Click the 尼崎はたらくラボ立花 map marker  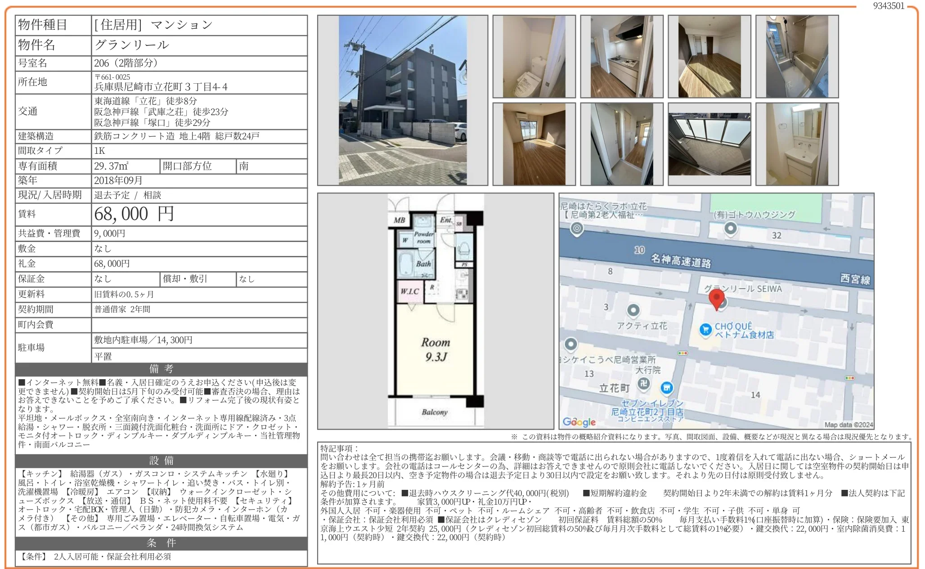576,228
